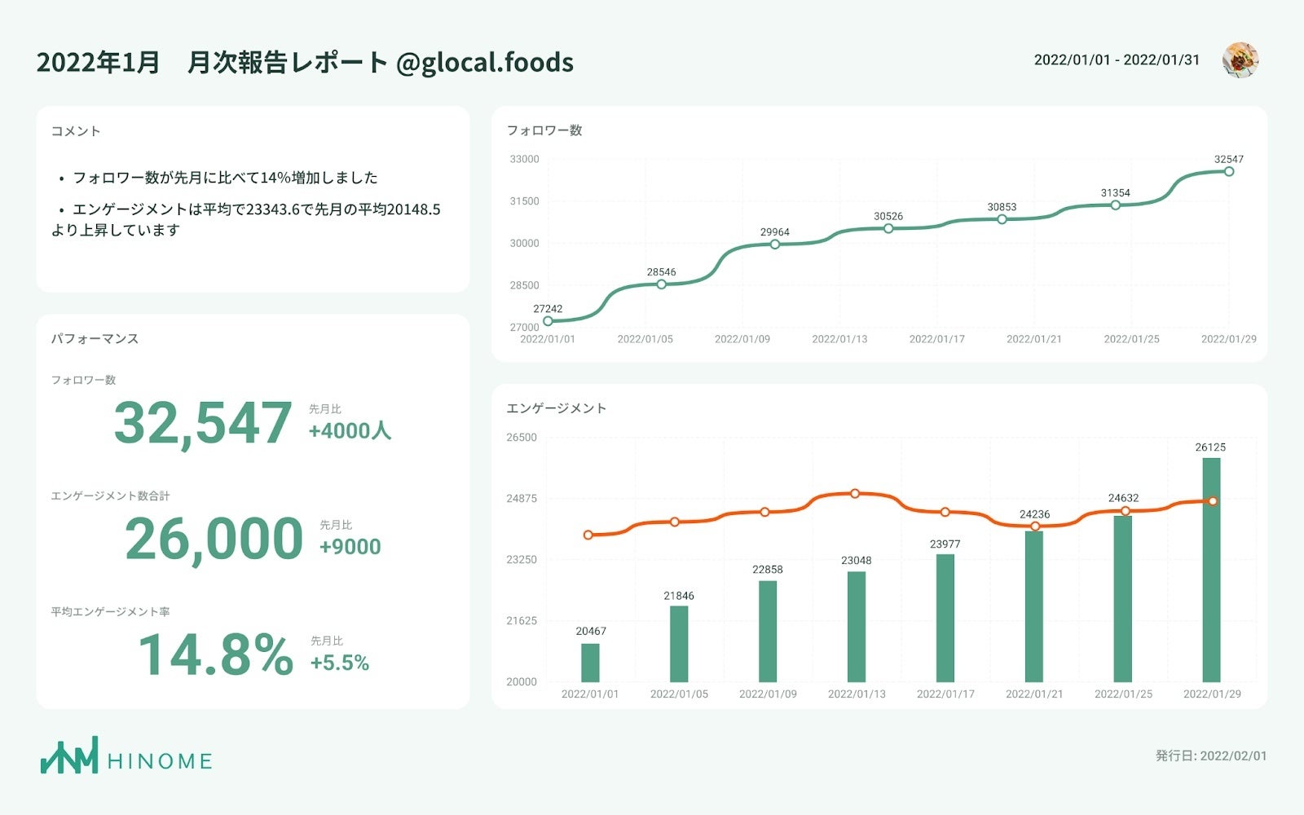Click the orange line peak marker
1304x815 pixels.
pyautogui.click(x=855, y=493)
